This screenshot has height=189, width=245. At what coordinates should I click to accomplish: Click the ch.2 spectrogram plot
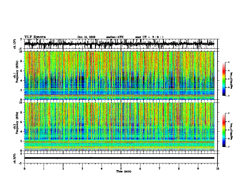pyautogui.click(x=119, y=127)
